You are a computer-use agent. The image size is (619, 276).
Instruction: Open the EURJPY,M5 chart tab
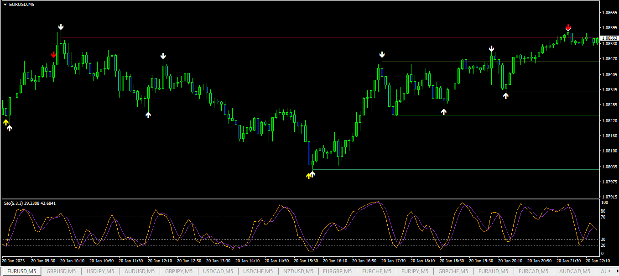pos(415,271)
